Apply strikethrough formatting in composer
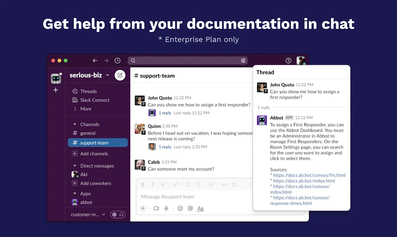Viewport: 397px width, 237px height. (x=163, y=185)
